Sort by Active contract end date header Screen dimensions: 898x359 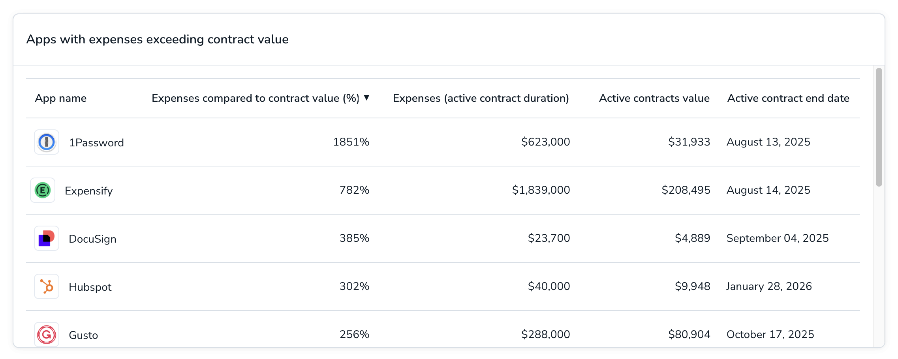click(x=788, y=98)
